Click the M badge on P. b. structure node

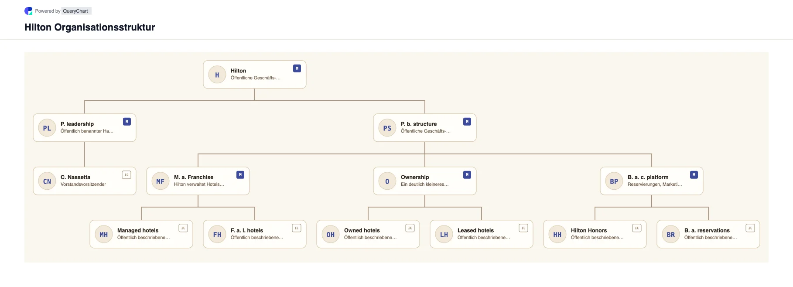coord(467,122)
